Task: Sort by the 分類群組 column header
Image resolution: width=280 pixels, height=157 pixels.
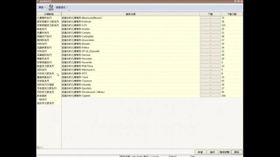Action: [x=49, y=14]
